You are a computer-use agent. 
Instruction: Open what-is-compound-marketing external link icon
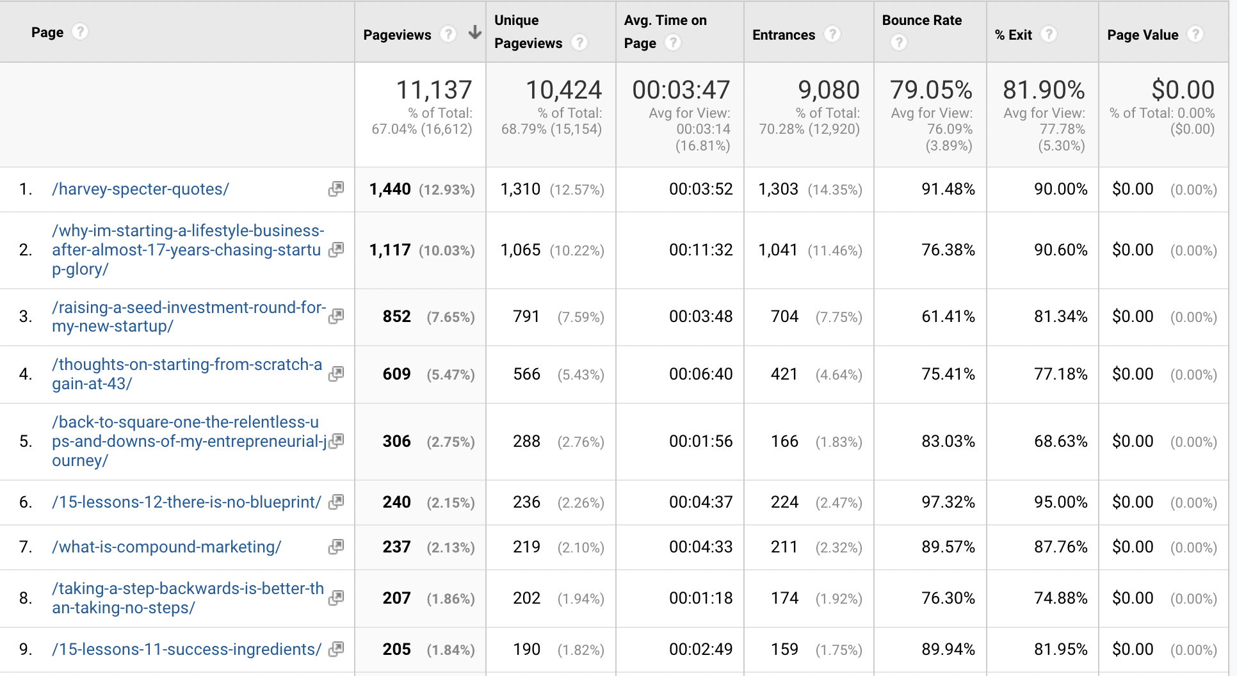[x=336, y=547]
